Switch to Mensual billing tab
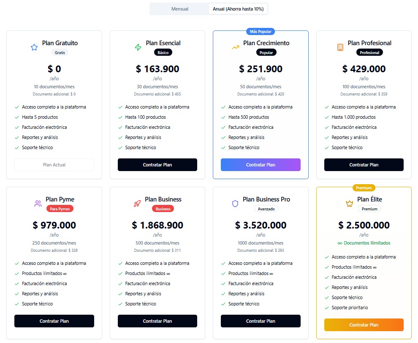Viewport: 418px width, 343px height. (x=180, y=9)
